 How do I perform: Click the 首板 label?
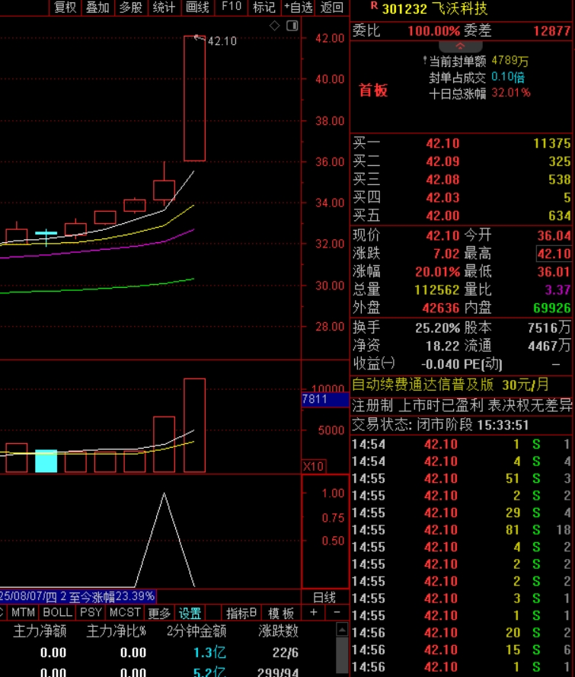tap(373, 90)
